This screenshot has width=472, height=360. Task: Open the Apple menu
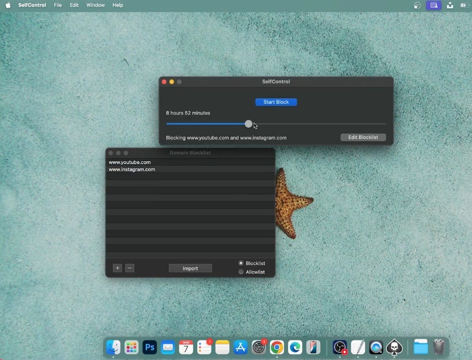8,5
